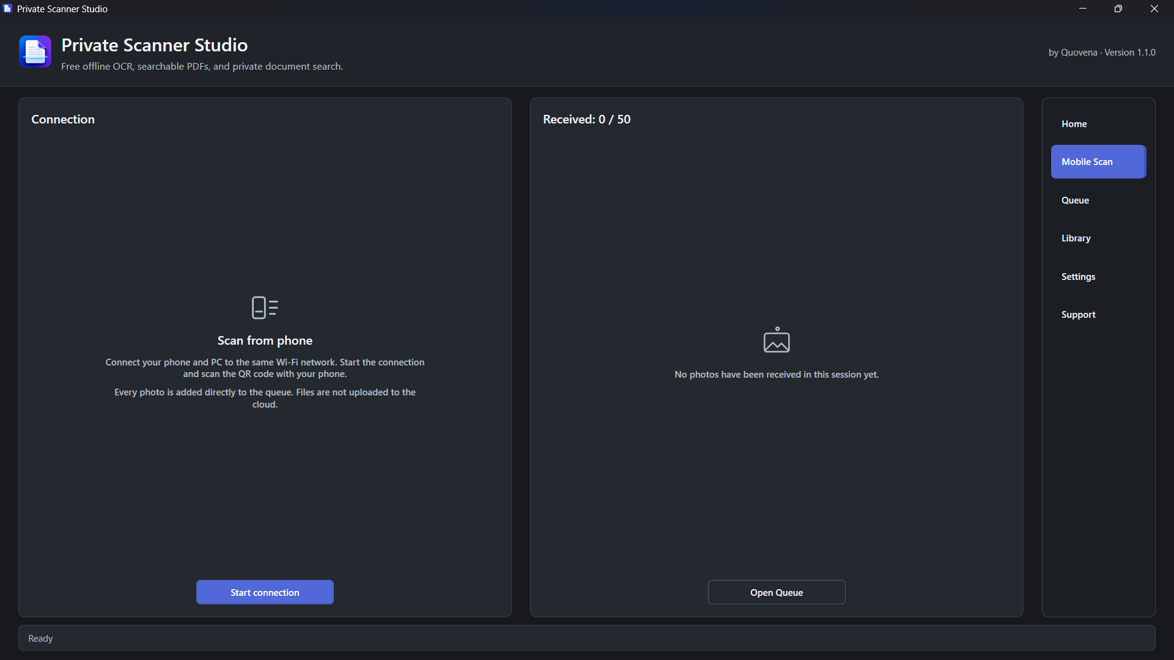
Task: Click the by Quovena Version 1.1.0 label
Action: click(1102, 53)
